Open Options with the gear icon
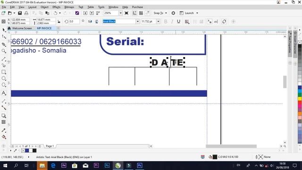The image size is (302, 170). (x=173, y=13)
